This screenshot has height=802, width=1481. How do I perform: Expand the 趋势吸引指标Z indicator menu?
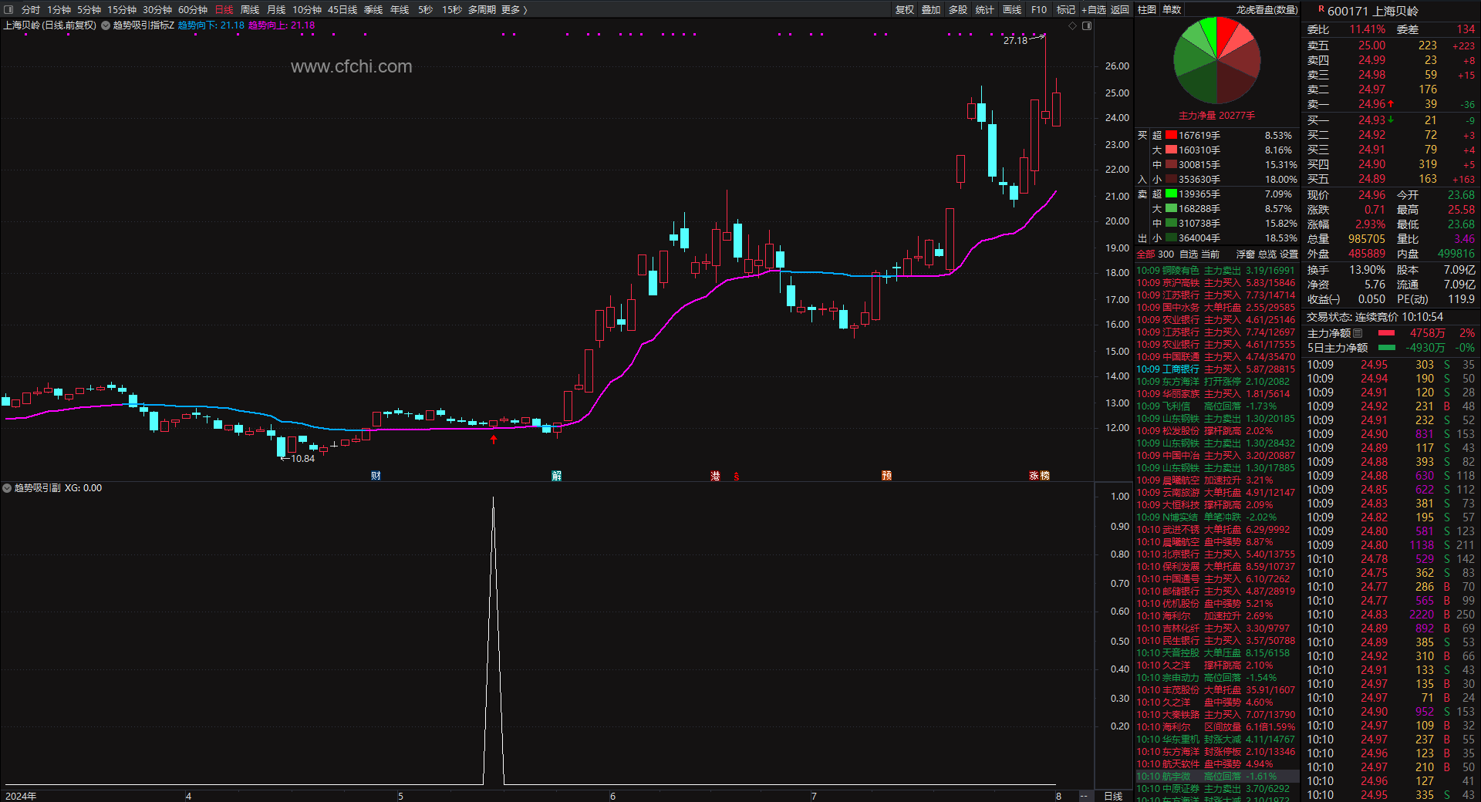(x=106, y=25)
